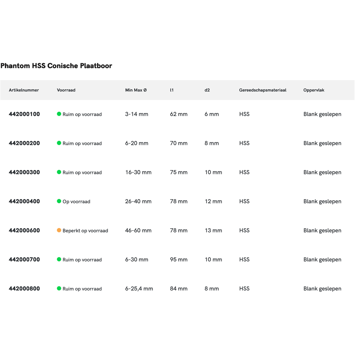Screen dimensions: 355x355
Task: Select article 442000300
Action: coord(24,173)
